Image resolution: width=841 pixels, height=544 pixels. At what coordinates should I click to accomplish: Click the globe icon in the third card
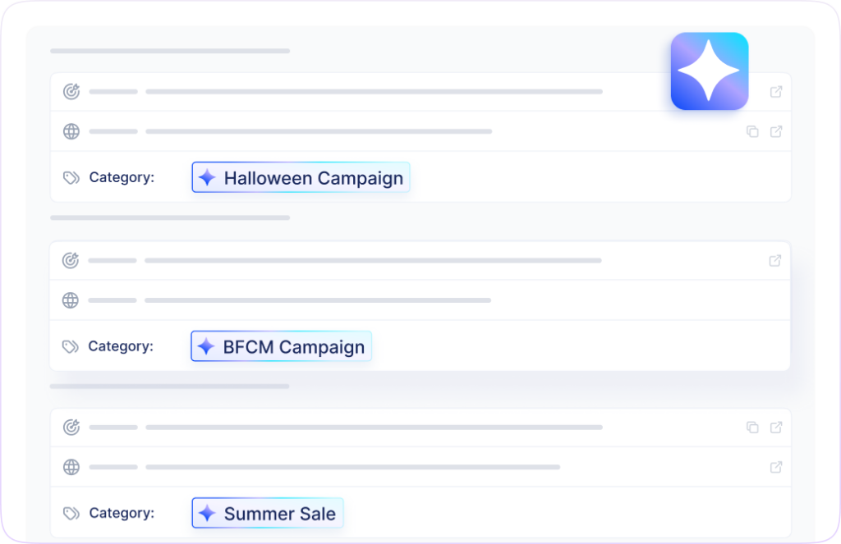pyautogui.click(x=71, y=467)
